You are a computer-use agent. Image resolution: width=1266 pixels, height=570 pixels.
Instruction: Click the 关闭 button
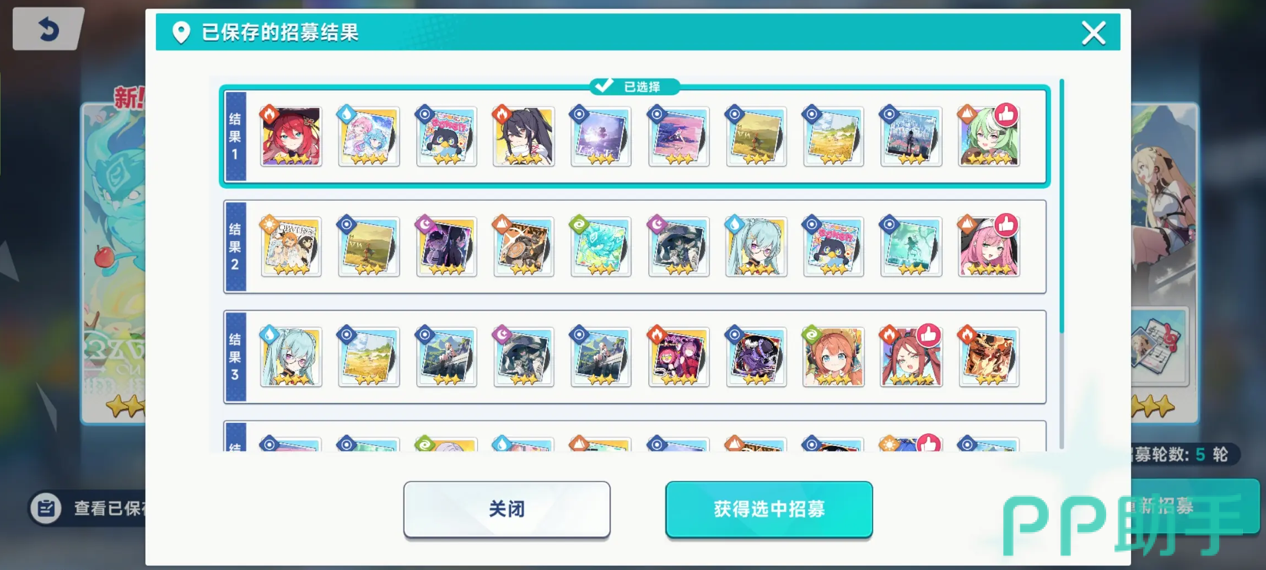(507, 509)
